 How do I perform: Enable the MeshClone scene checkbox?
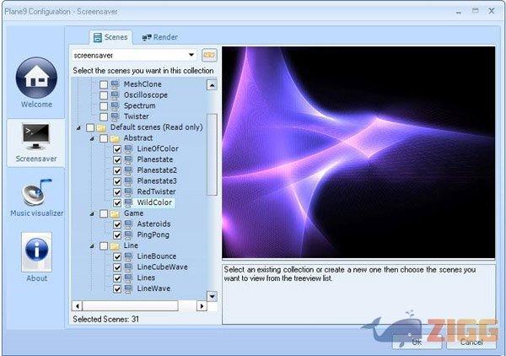[104, 84]
